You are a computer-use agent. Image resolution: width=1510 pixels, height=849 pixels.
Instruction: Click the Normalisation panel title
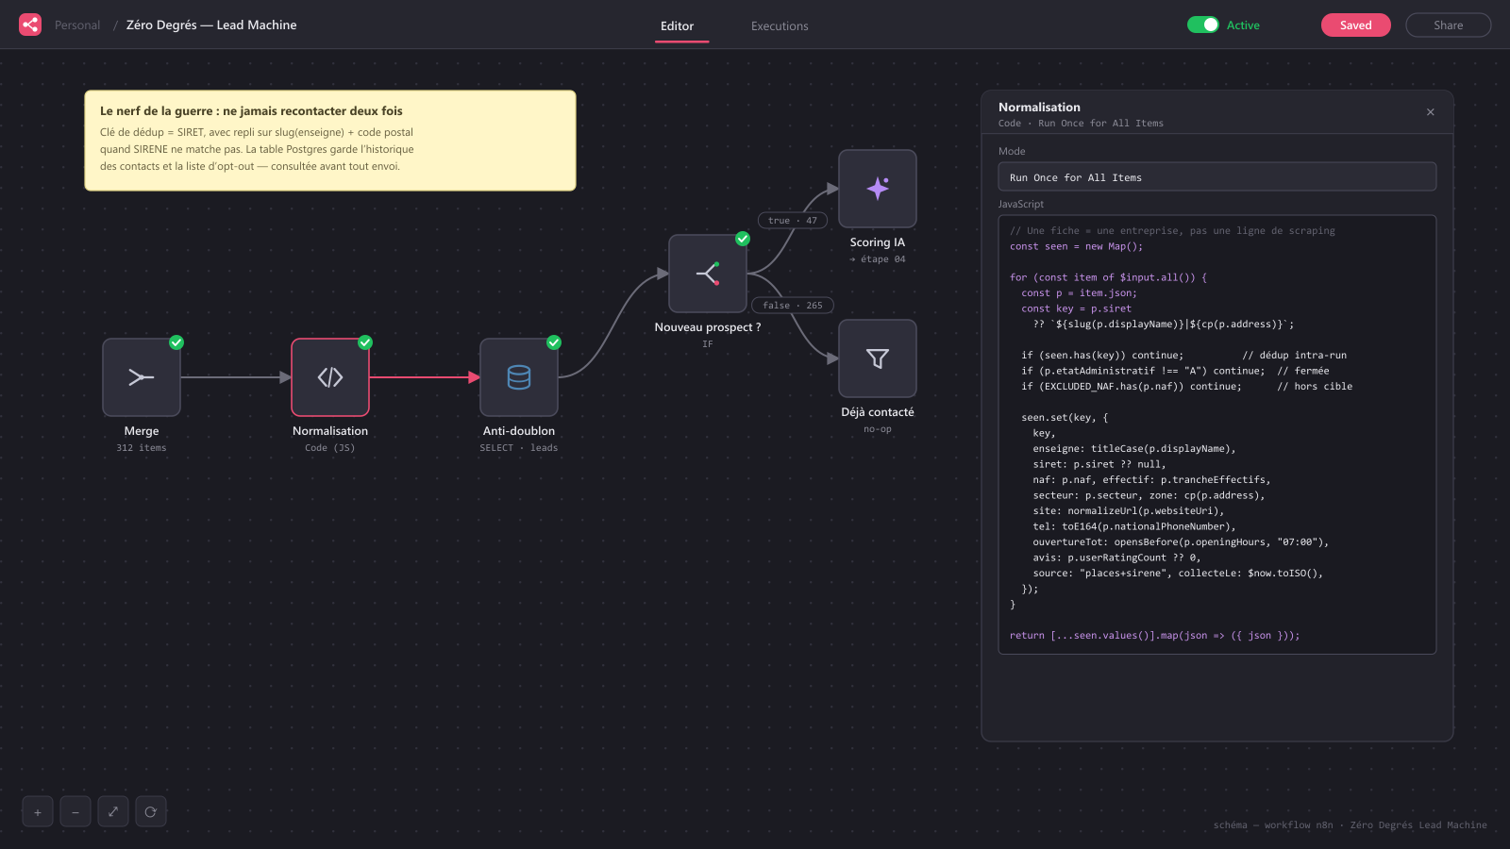[1039, 108]
